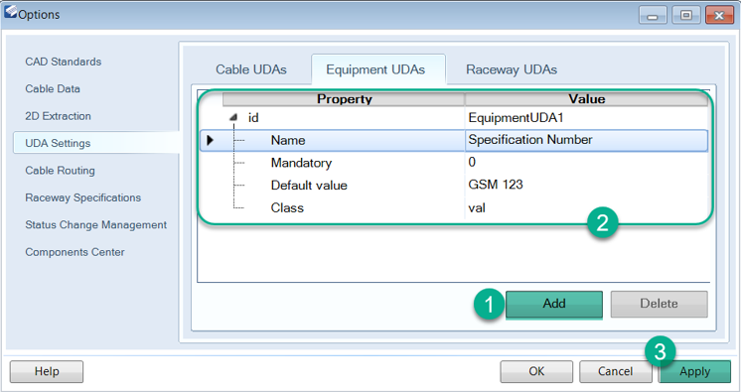Add a new equipment UDA
The height and width of the screenshot is (392, 741).
pyautogui.click(x=554, y=304)
